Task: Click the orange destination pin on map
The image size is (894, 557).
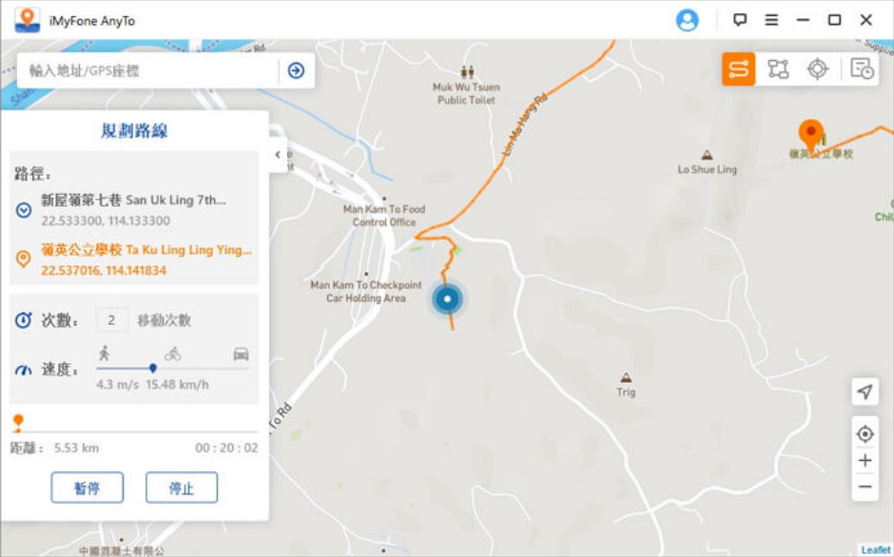Action: [810, 136]
